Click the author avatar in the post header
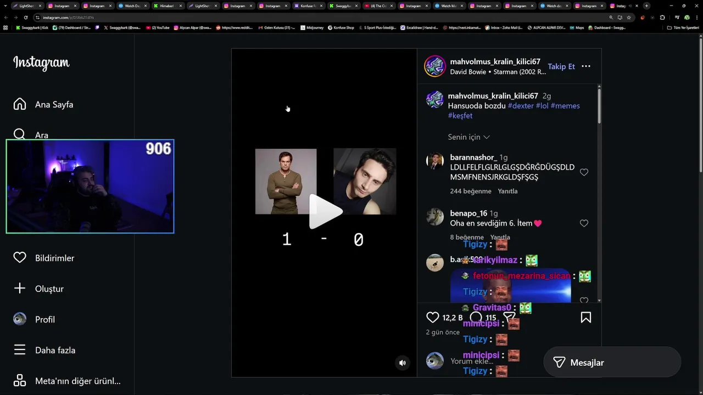Viewport: 703px width, 395px height. pos(434,66)
